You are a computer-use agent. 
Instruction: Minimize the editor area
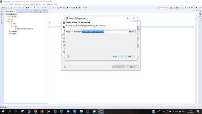pos(194,11)
